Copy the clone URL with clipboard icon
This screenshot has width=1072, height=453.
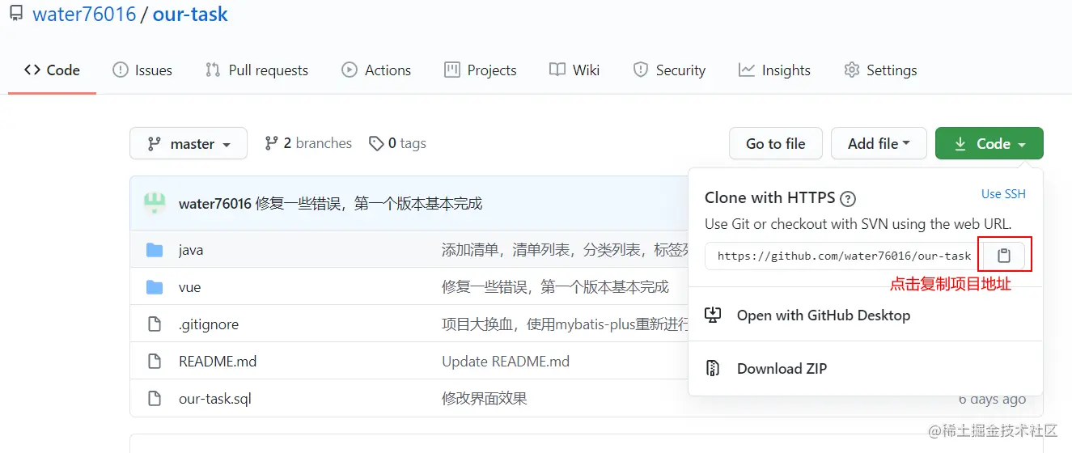coord(1004,256)
